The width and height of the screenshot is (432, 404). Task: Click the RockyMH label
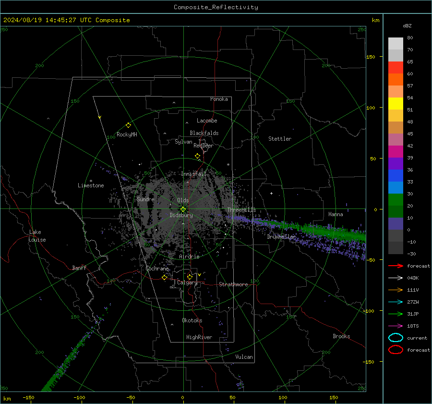point(127,135)
